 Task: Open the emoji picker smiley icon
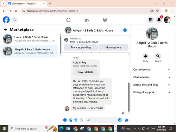tap(120, 120)
